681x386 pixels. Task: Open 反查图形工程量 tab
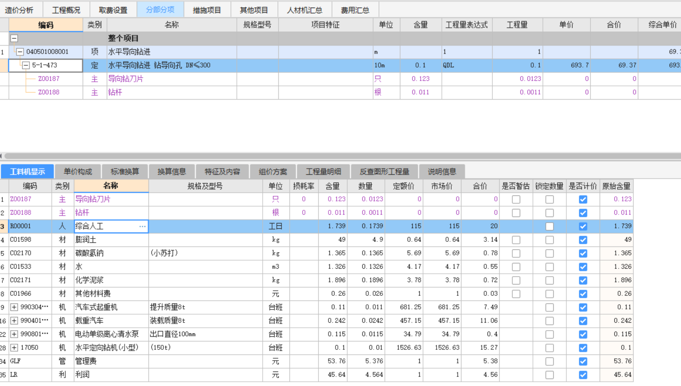point(384,171)
